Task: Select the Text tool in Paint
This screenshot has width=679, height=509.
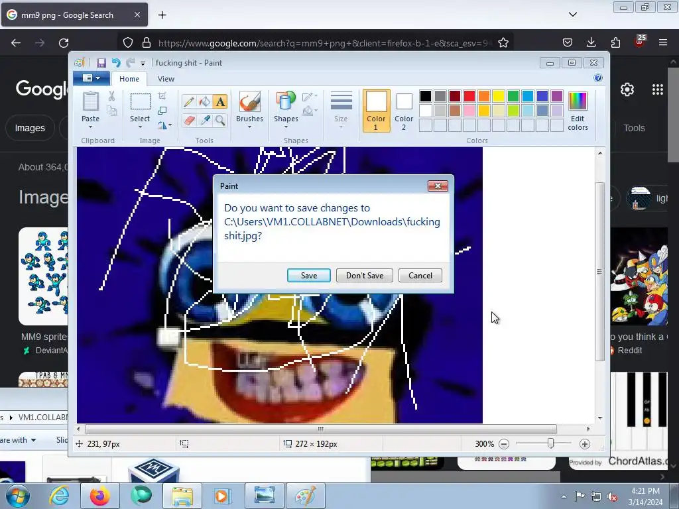Action: pos(220,101)
